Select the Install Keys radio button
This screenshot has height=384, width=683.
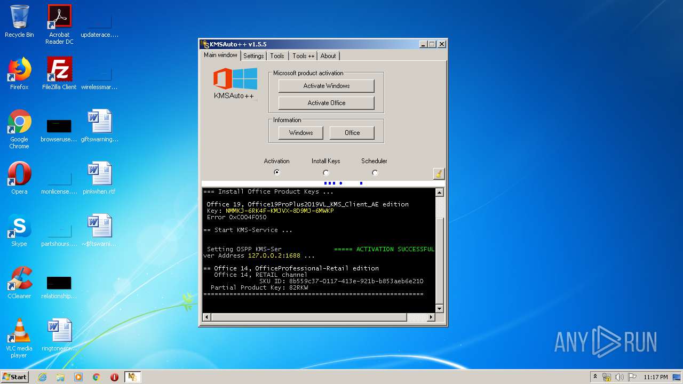point(325,172)
